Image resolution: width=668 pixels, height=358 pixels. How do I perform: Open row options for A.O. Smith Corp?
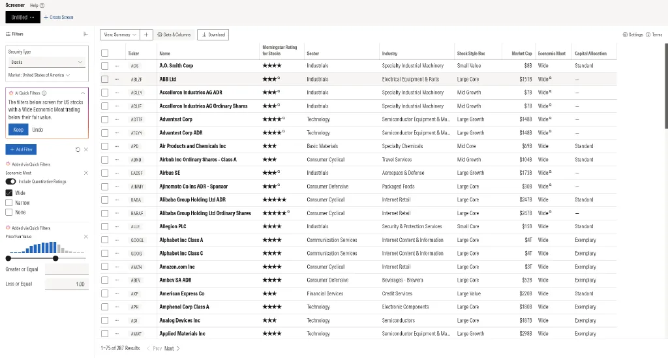[116, 66]
